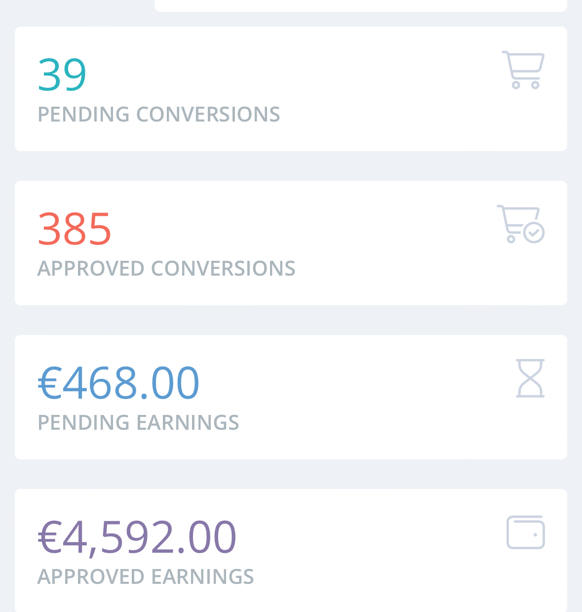Viewport: 582px width, 612px height.
Task: Click the Approved Conversions card background
Action: (291, 243)
